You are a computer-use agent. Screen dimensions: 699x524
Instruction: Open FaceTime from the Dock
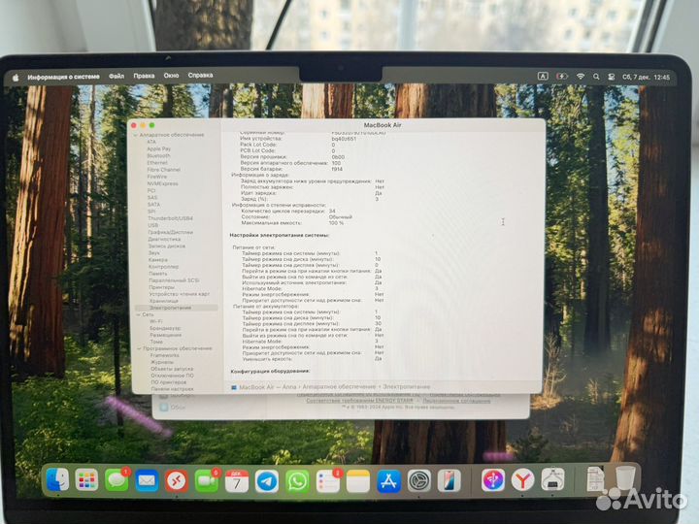point(207,480)
